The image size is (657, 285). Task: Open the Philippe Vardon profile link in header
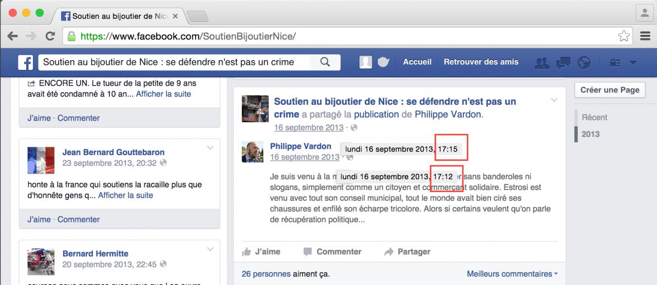coord(448,114)
